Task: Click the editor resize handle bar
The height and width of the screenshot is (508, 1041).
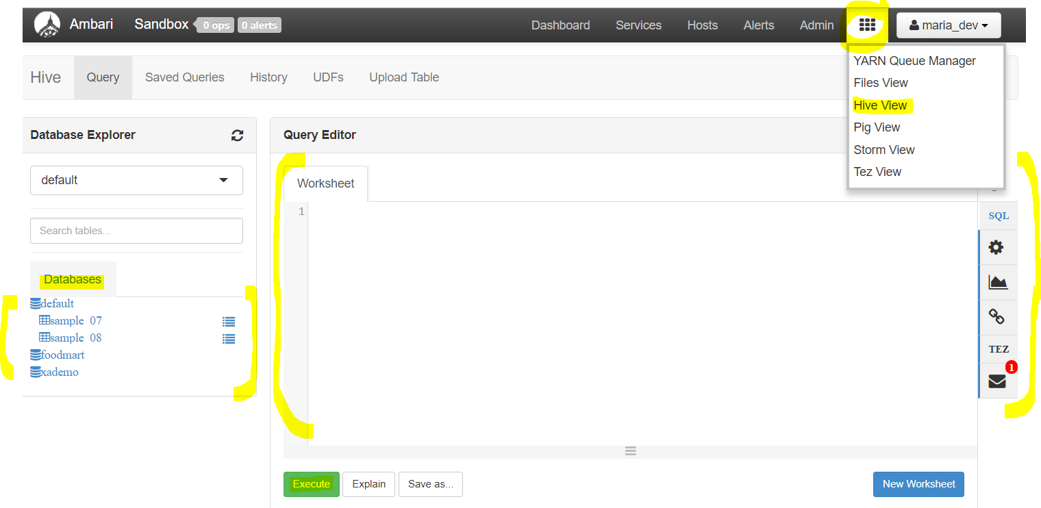Action: 631,451
